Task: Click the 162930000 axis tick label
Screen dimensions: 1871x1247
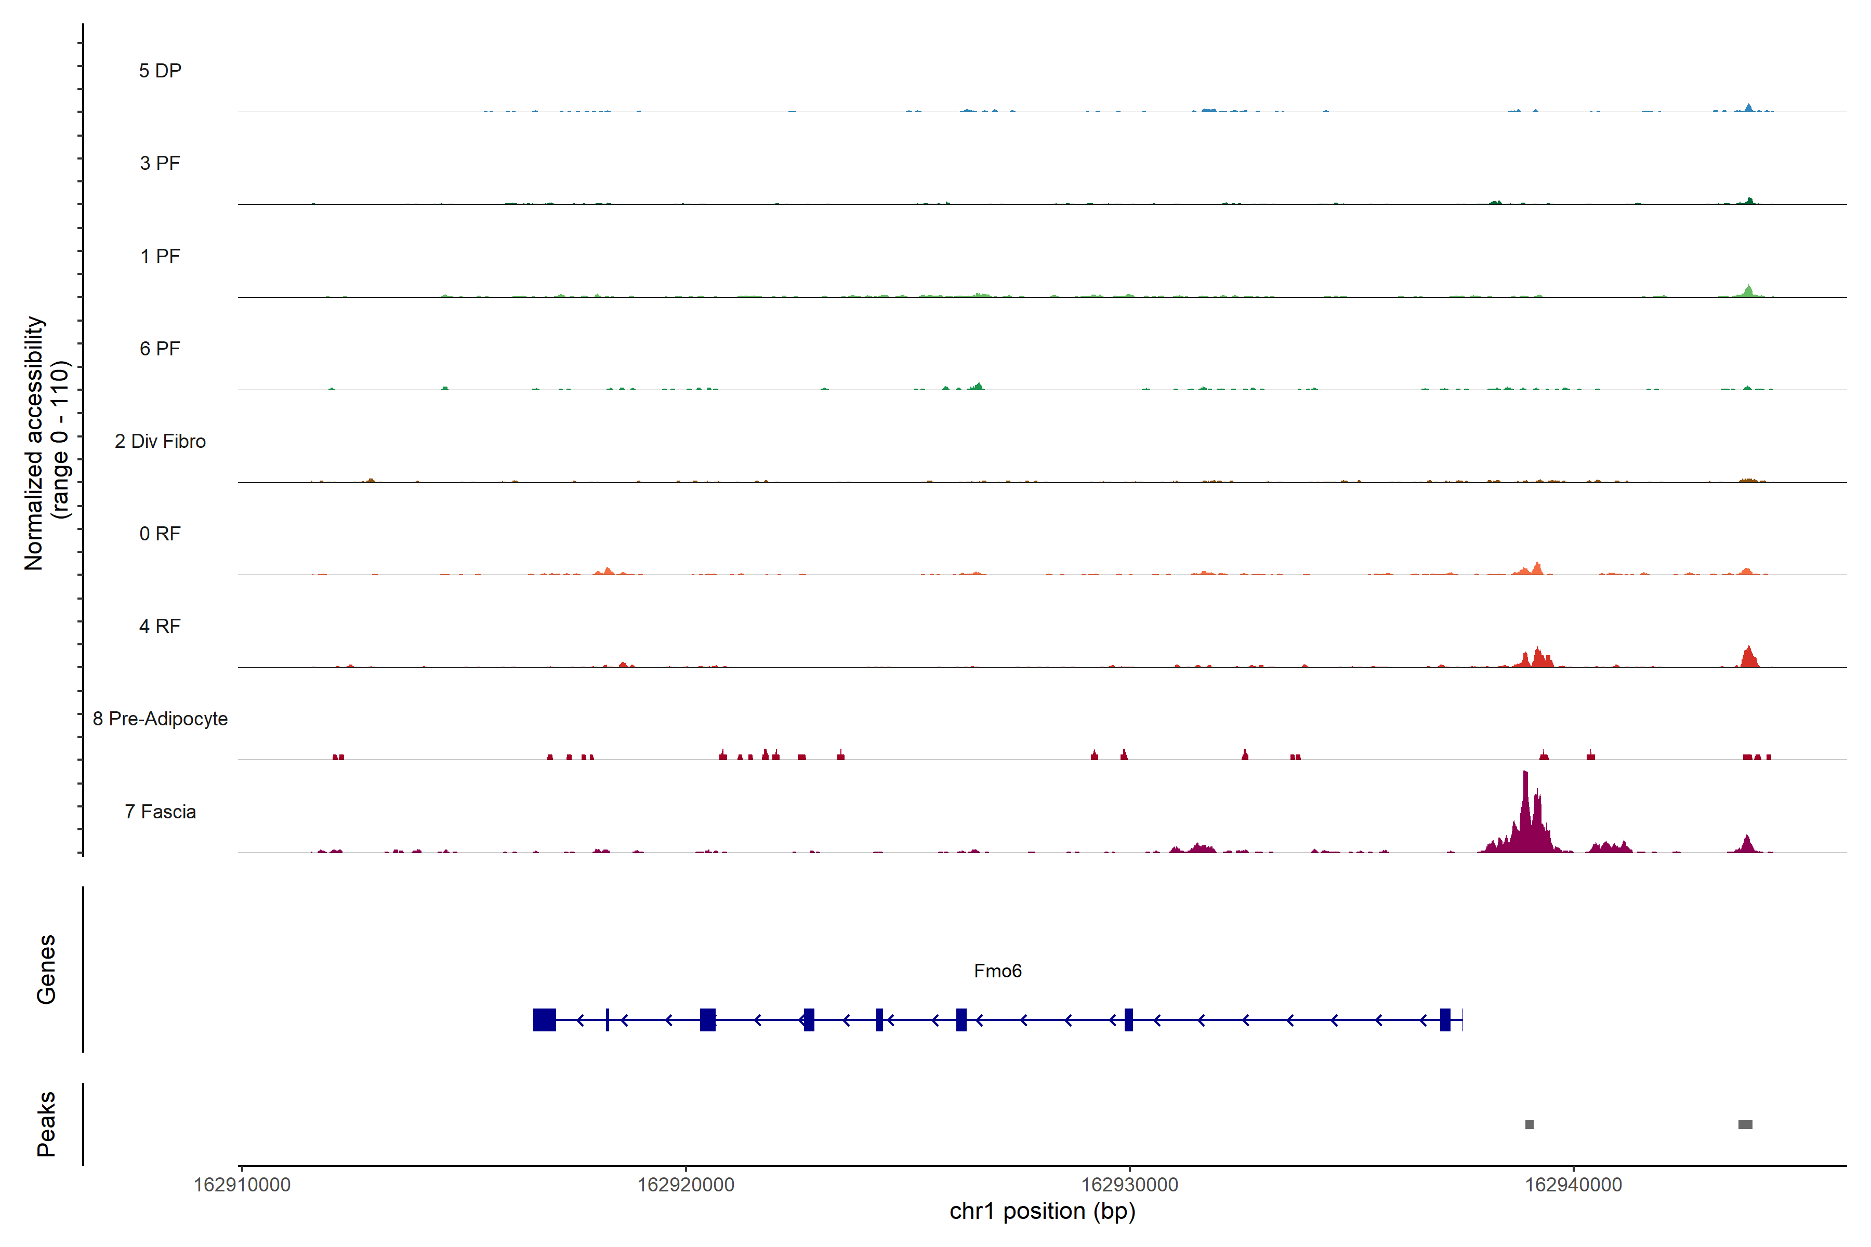Action: click(x=1129, y=1184)
